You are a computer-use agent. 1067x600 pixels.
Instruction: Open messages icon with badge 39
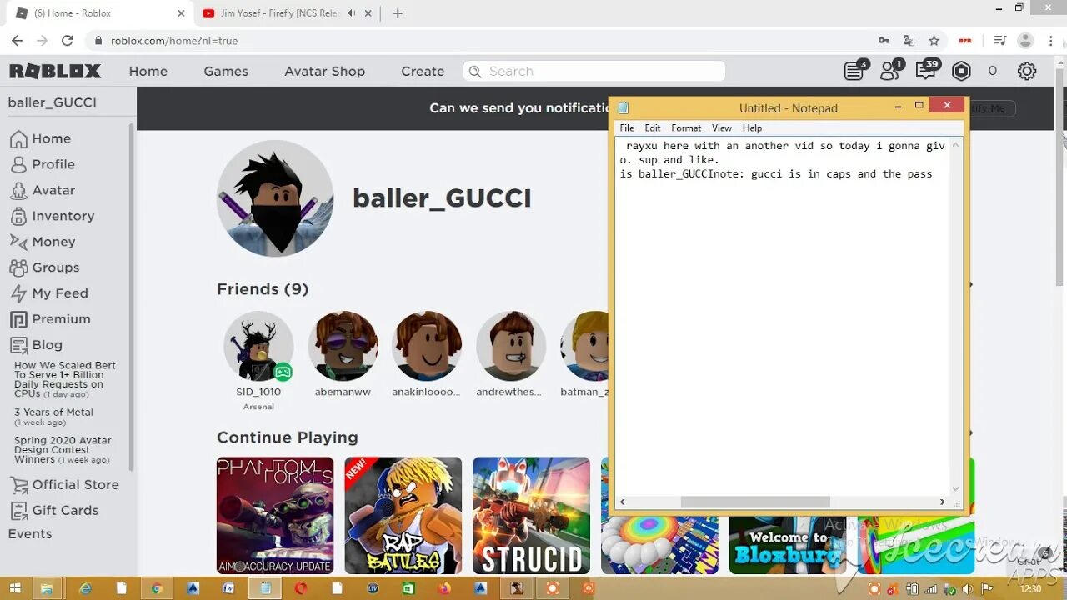click(926, 70)
